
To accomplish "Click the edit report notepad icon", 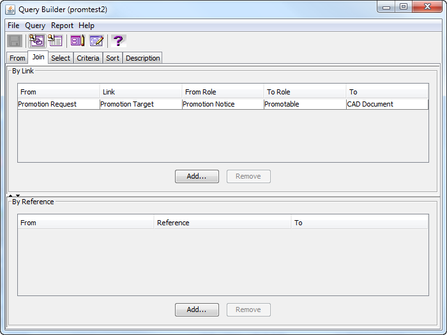I will point(96,41).
